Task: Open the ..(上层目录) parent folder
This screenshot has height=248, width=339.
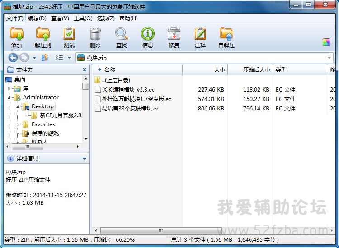Action: 113,80
